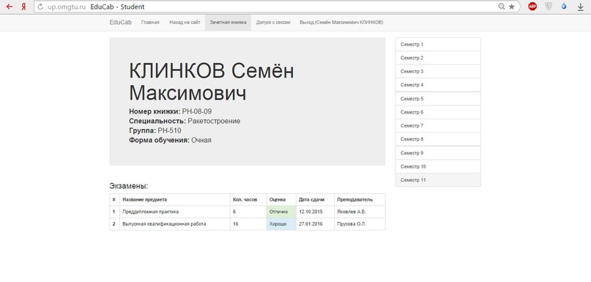Switch to Семестр 5
Viewport: 591px width, 282px height.
click(438, 99)
